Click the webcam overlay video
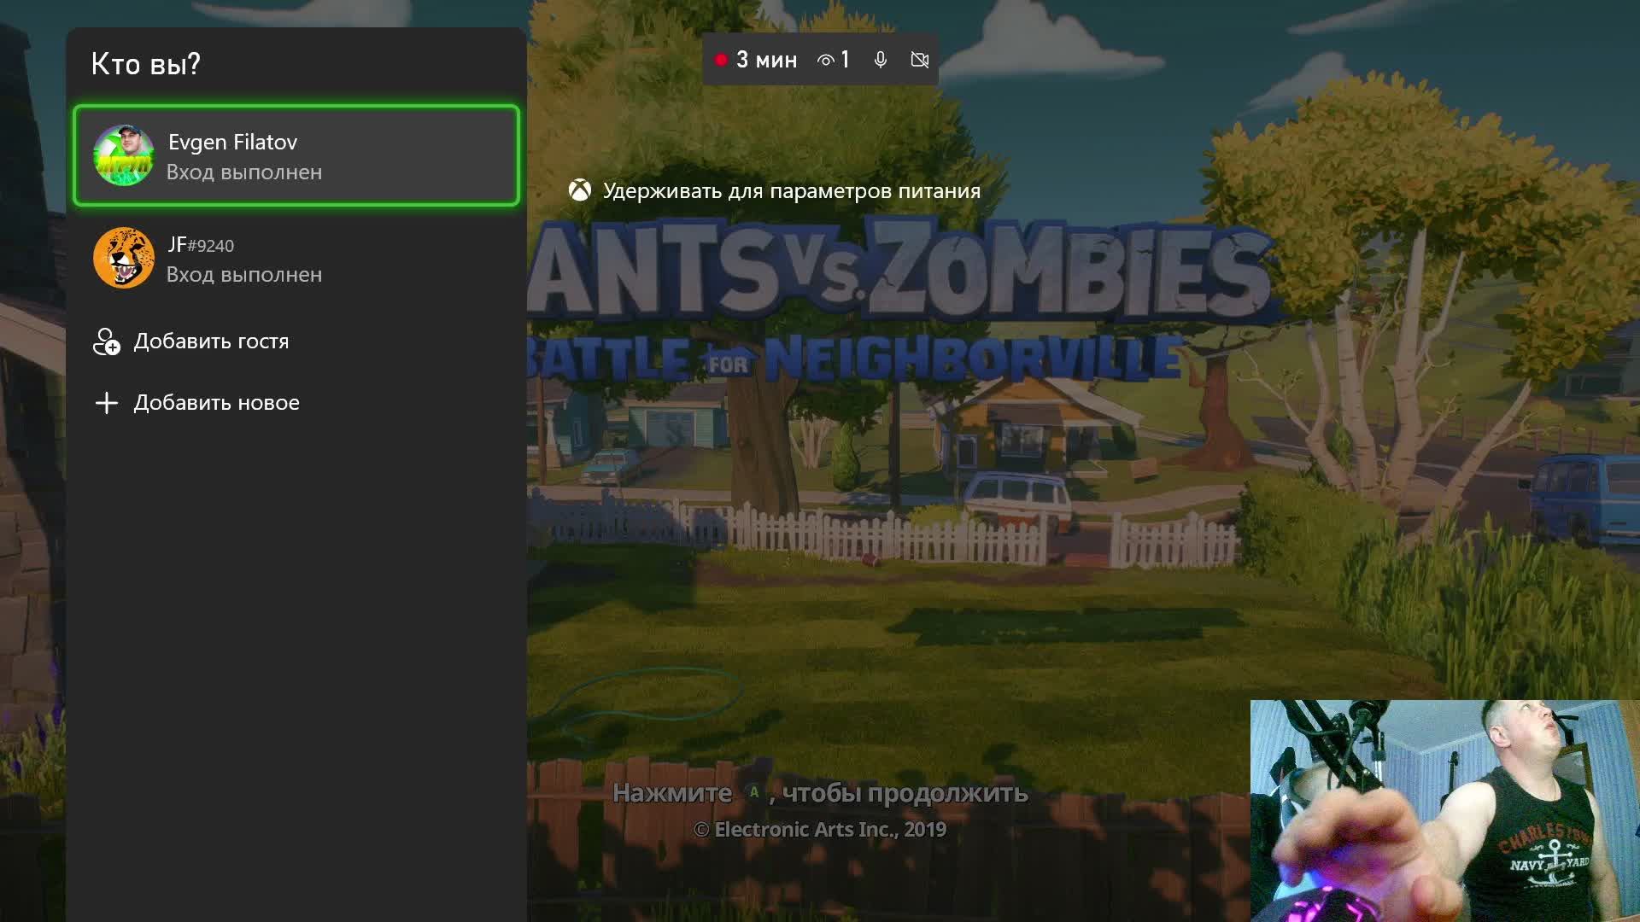Screen dimensions: 1640x922 pyautogui.click(x=1445, y=811)
